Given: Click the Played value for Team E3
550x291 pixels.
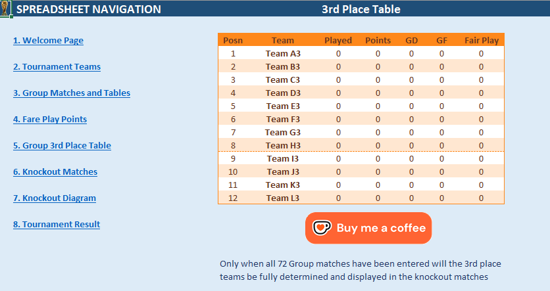Looking at the screenshot, I should (338, 106).
